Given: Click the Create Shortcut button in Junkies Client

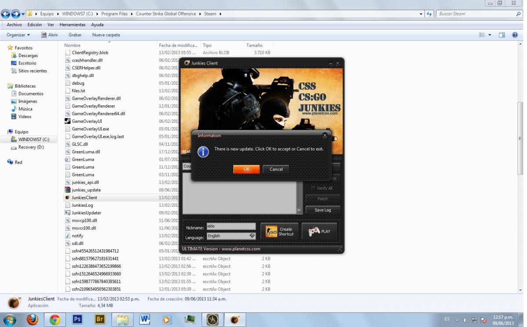Looking at the screenshot, I should point(280,231).
